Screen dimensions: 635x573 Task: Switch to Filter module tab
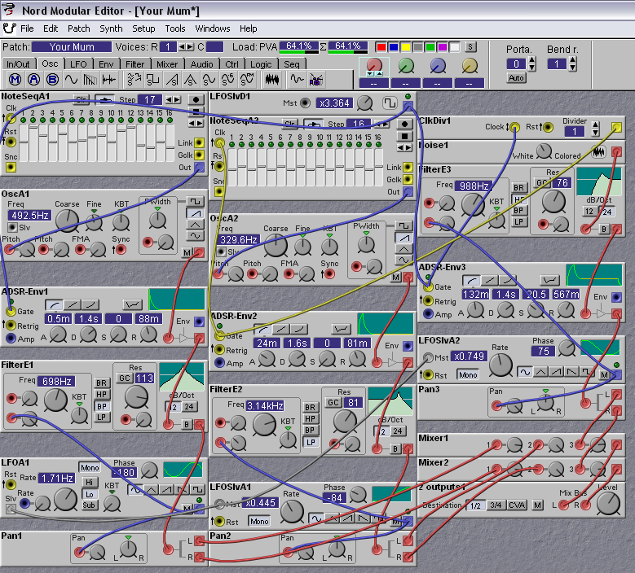(x=134, y=64)
